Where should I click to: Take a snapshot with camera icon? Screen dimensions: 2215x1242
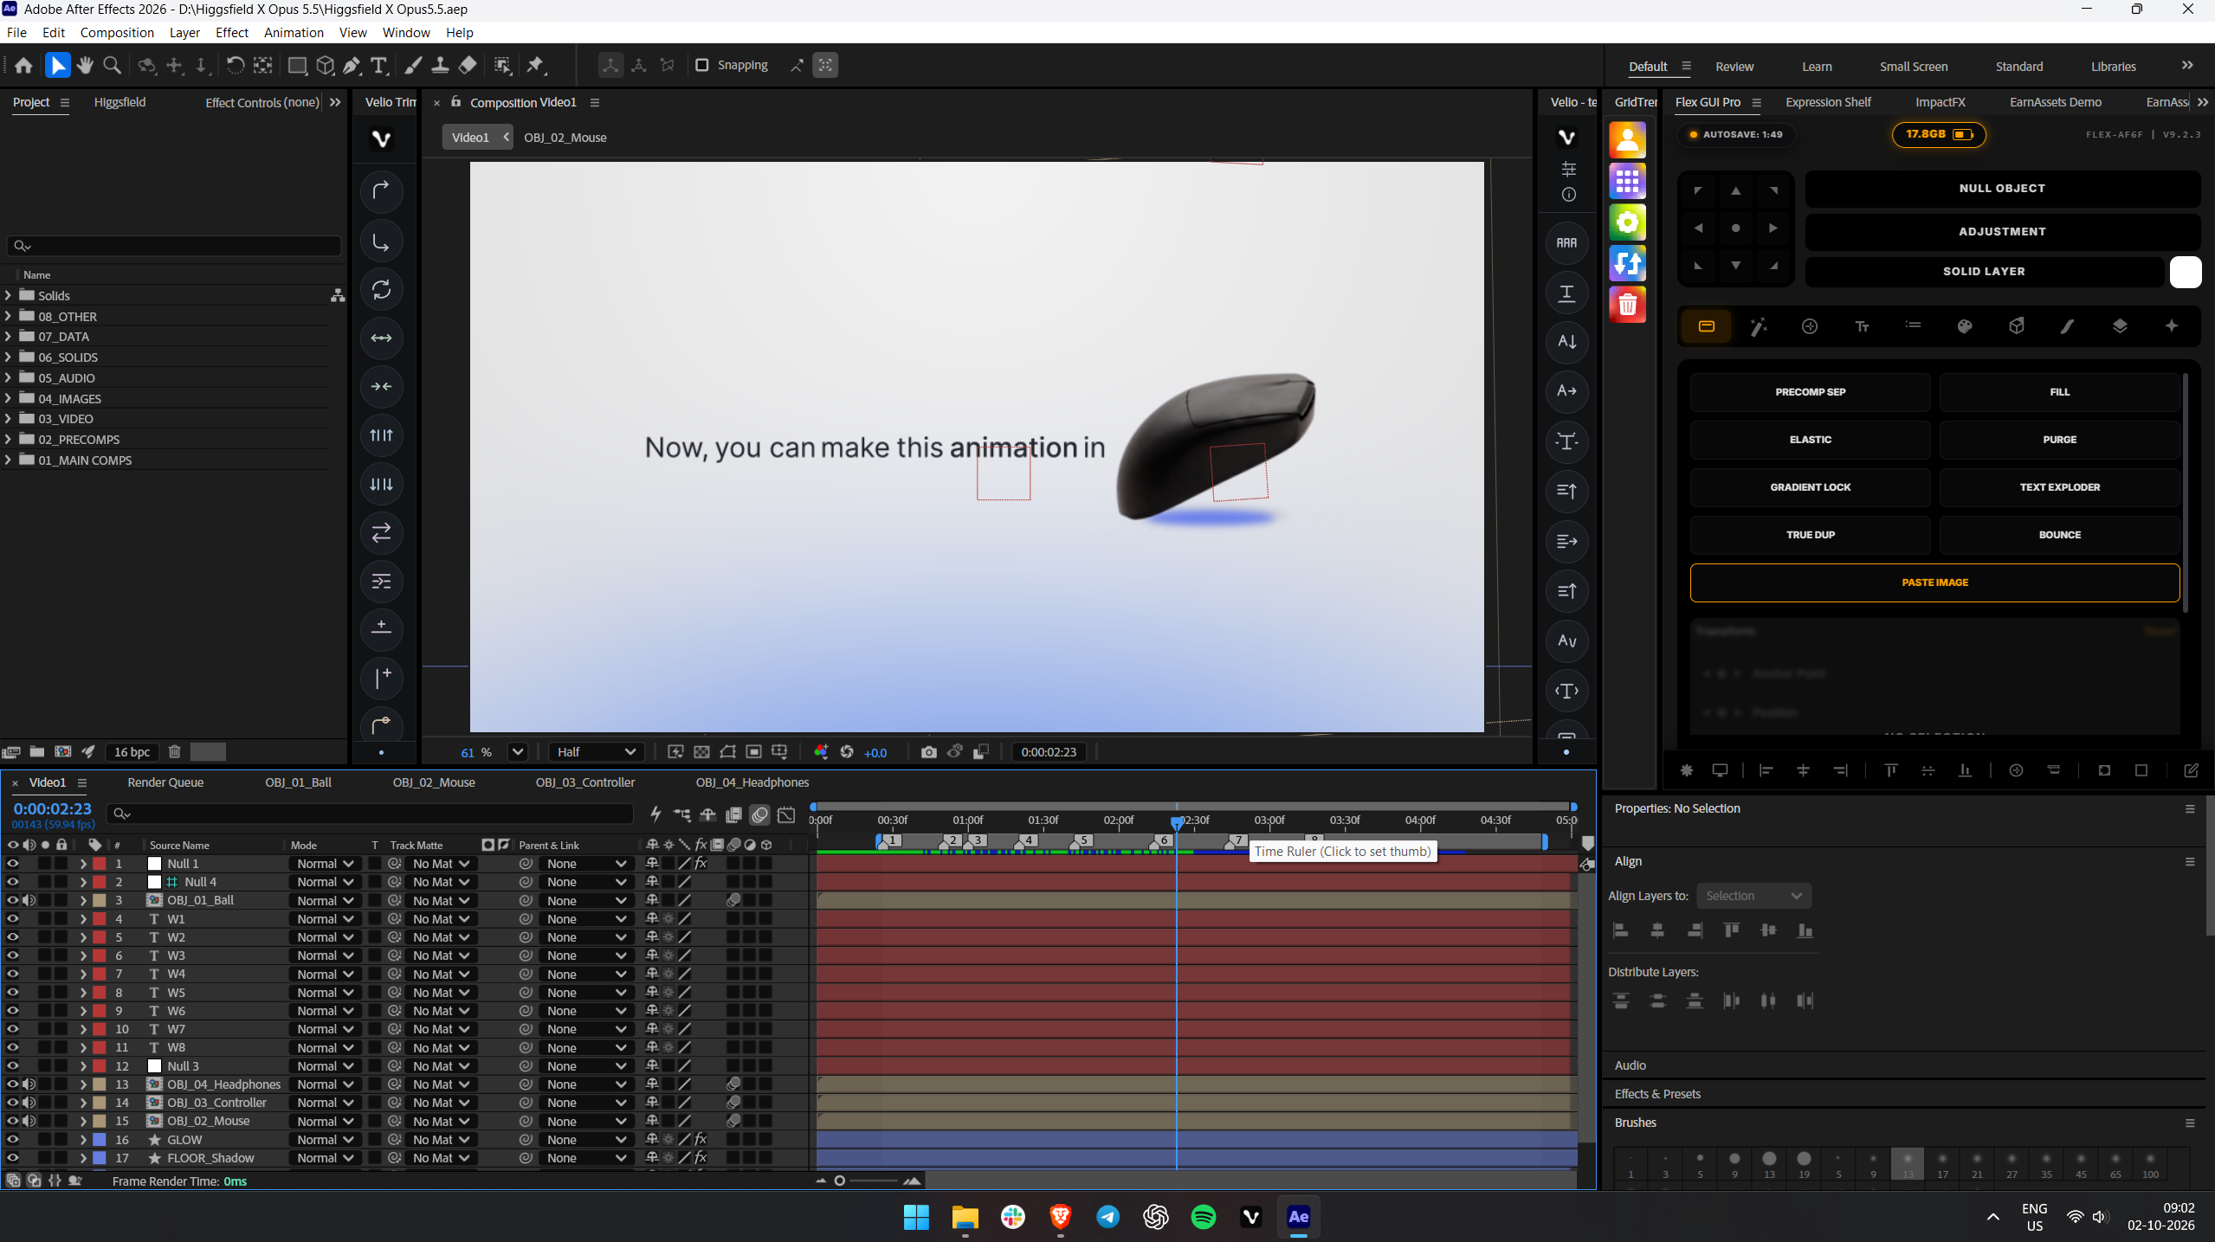tap(928, 752)
